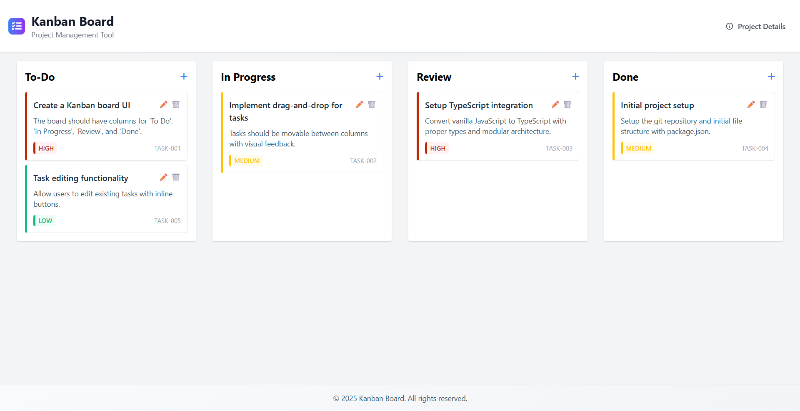Click the 'Tasks should be movable between columns' description
Image resolution: width=800 pixels, height=411 pixels.
(298, 139)
